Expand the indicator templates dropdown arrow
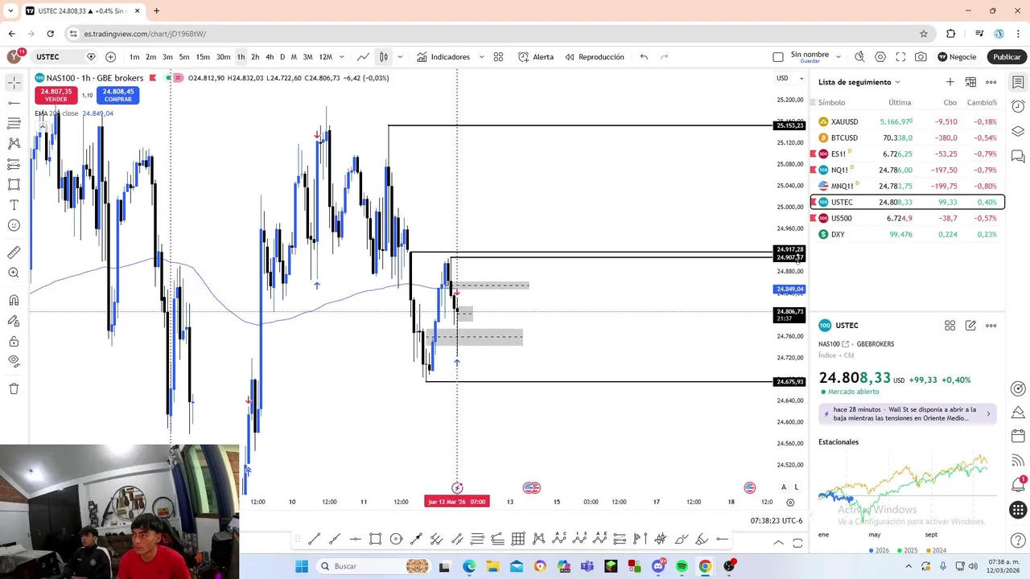 481,57
